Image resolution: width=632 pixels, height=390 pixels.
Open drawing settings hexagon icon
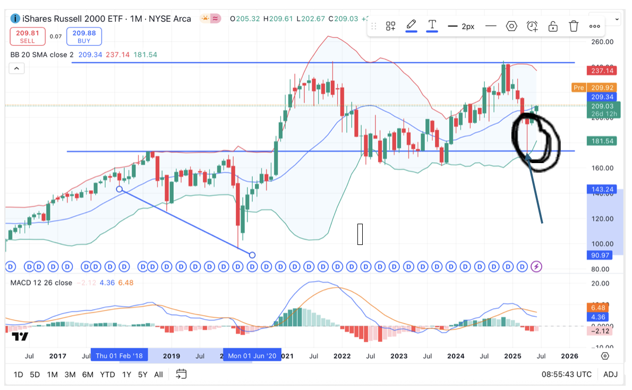(511, 26)
